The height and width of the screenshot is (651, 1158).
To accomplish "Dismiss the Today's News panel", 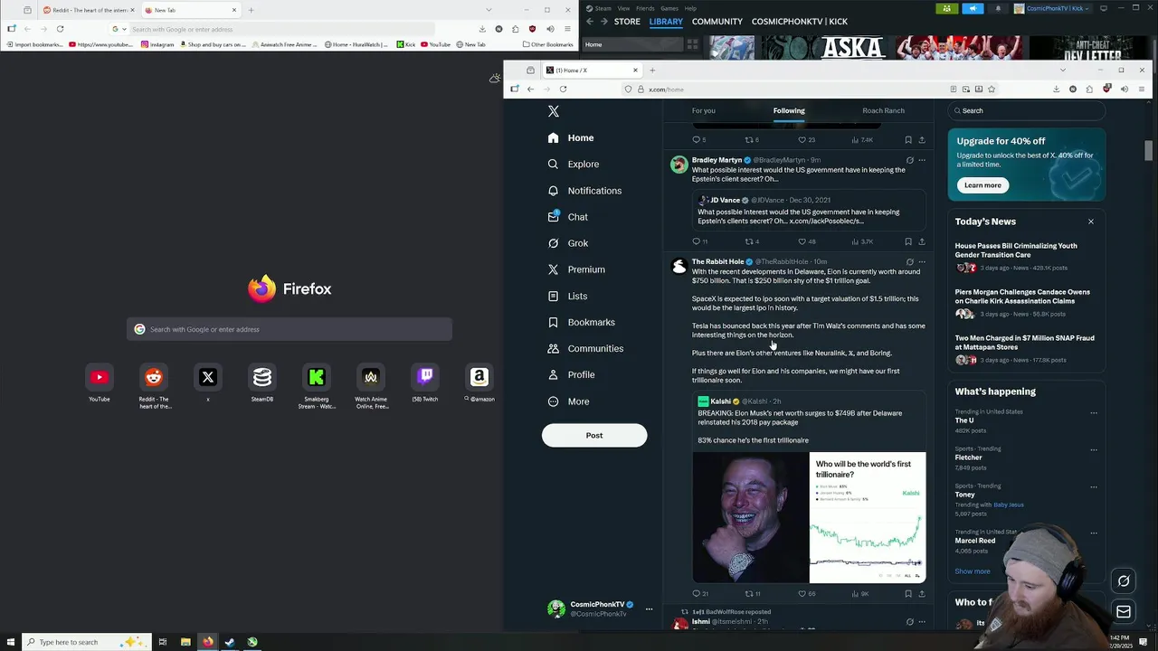I will coord(1090,222).
